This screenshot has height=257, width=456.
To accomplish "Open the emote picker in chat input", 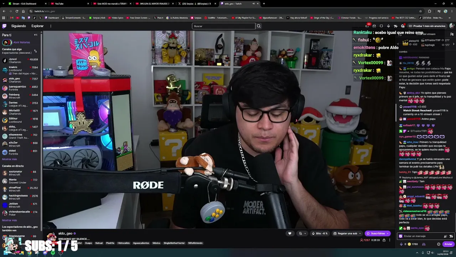I will (451, 236).
